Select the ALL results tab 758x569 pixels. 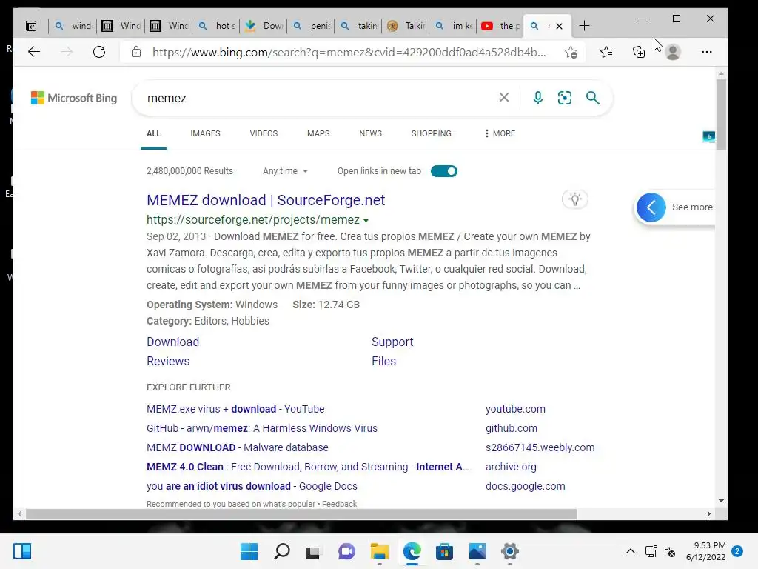click(153, 133)
